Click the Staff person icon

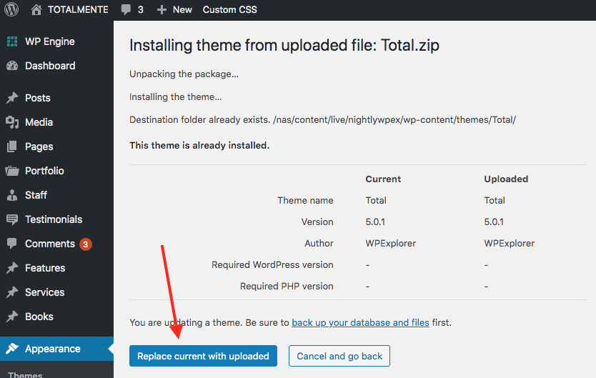pos(12,195)
